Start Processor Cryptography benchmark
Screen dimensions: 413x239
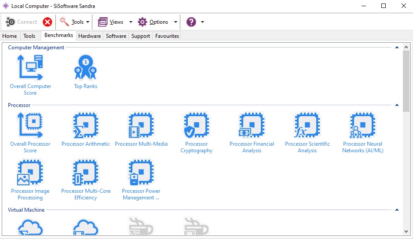coord(197,133)
